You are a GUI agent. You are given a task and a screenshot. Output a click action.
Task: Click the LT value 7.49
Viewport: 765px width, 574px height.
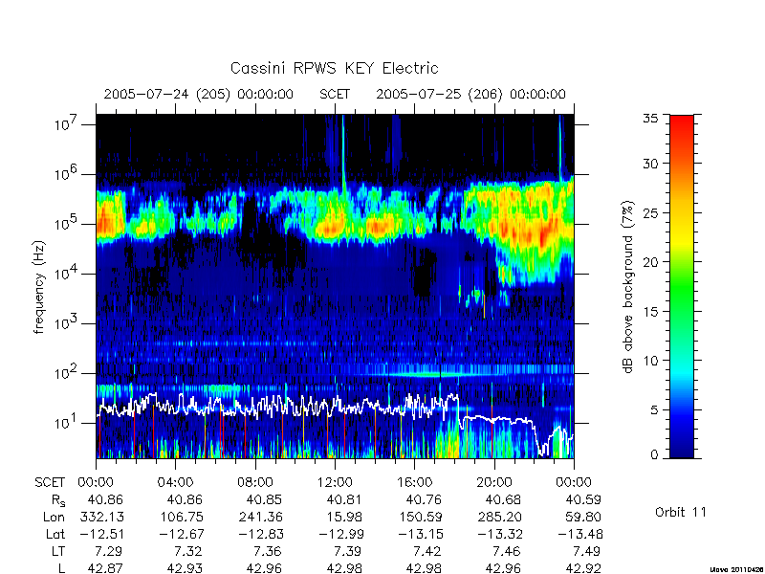586,552
